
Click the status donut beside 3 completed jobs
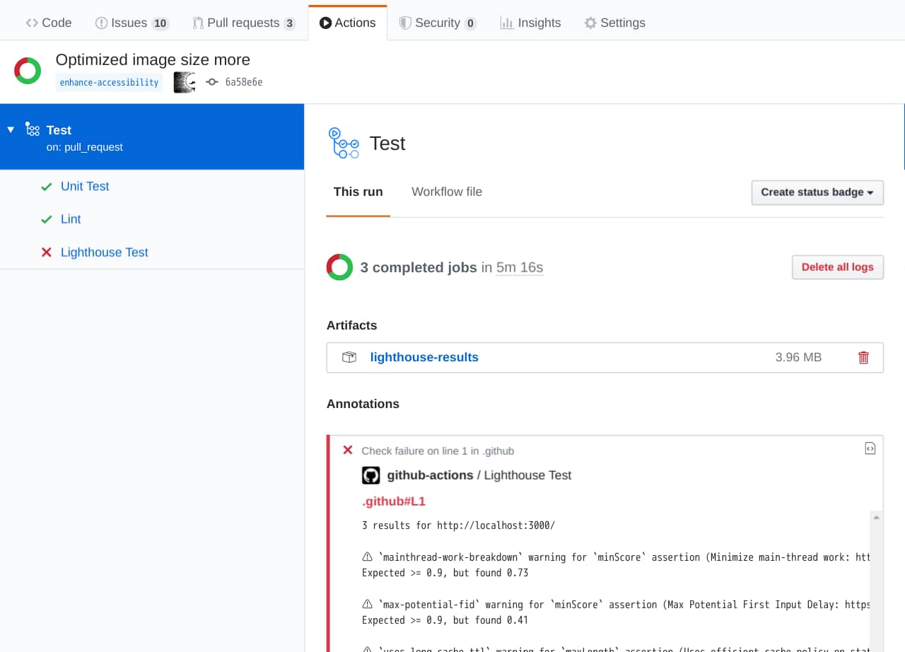point(339,267)
